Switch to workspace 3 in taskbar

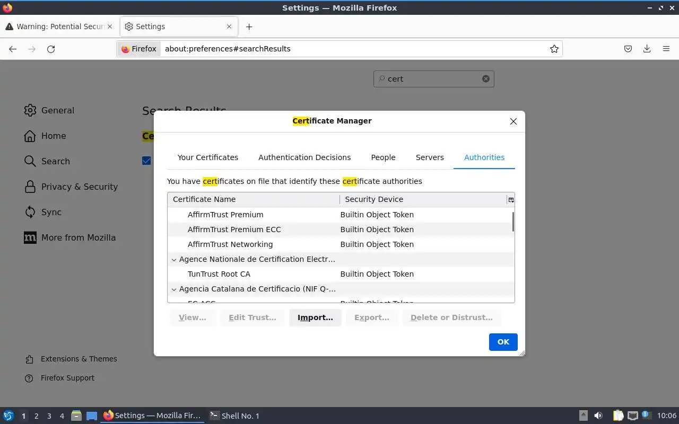tap(49, 416)
